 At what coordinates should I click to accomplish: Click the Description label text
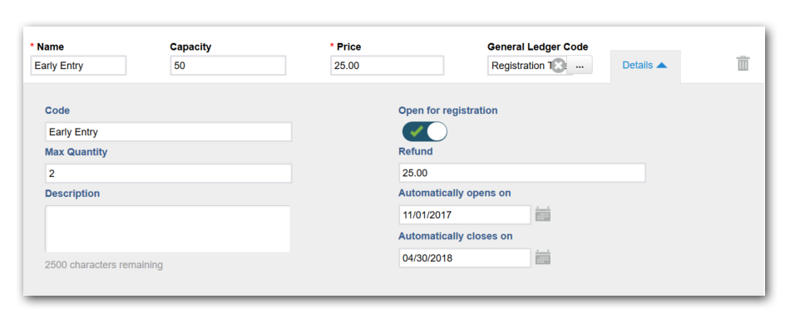tap(72, 193)
